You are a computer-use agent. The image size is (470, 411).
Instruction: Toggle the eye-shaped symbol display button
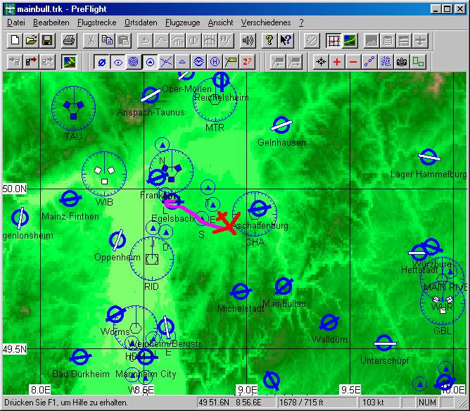tap(118, 62)
